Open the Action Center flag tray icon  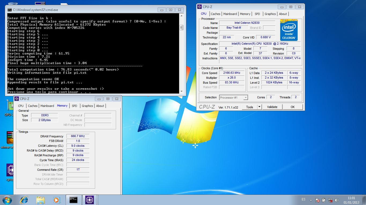pos(317,200)
